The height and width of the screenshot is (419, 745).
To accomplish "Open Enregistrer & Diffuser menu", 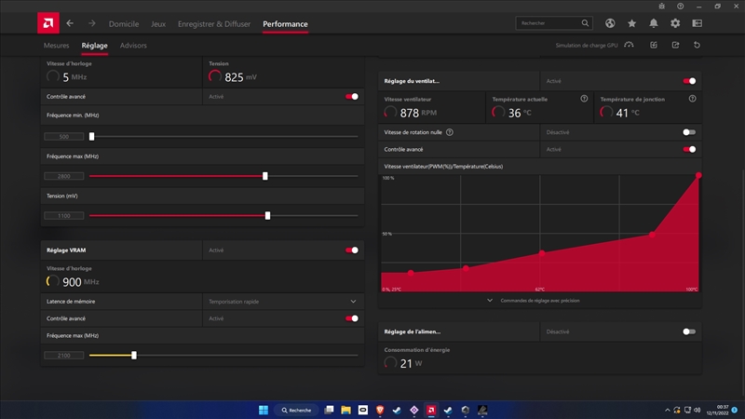I will click(x=214, y=23).
